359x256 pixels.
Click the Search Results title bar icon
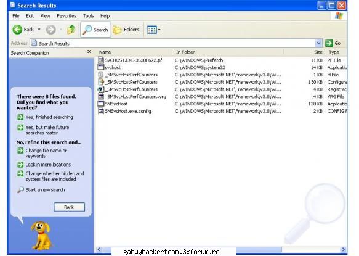point(12,5)
